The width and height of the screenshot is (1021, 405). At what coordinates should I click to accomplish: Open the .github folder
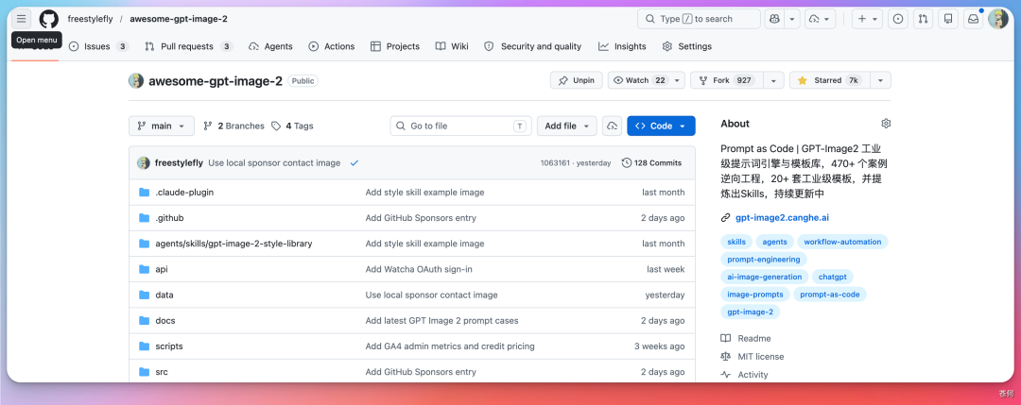click(x=169, y=218)
